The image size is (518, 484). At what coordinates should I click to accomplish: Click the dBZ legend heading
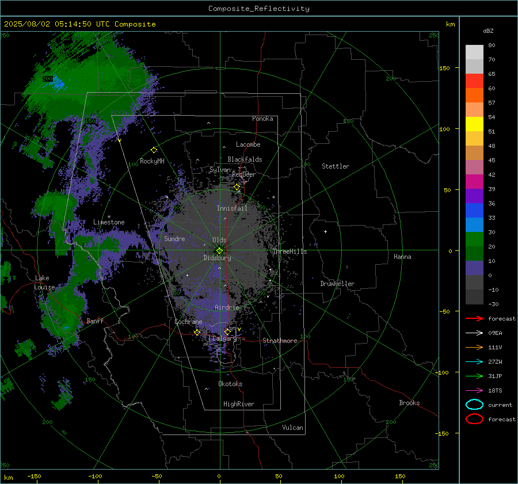click(x=488, y=31)
